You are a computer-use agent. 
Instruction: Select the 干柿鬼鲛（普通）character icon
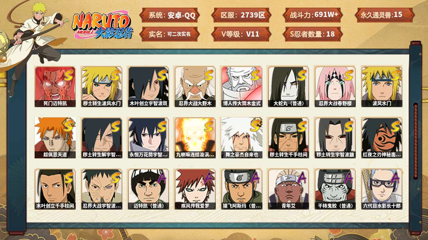[x=335, y=189]
